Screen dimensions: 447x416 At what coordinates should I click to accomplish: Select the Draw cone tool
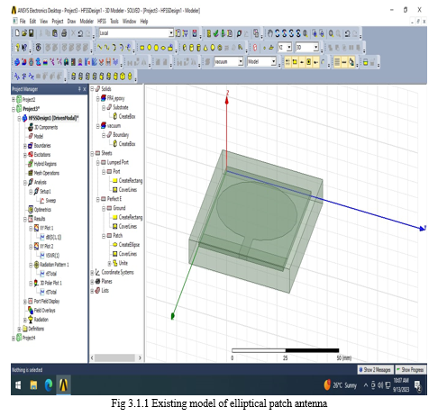click(x=205, y=48)
